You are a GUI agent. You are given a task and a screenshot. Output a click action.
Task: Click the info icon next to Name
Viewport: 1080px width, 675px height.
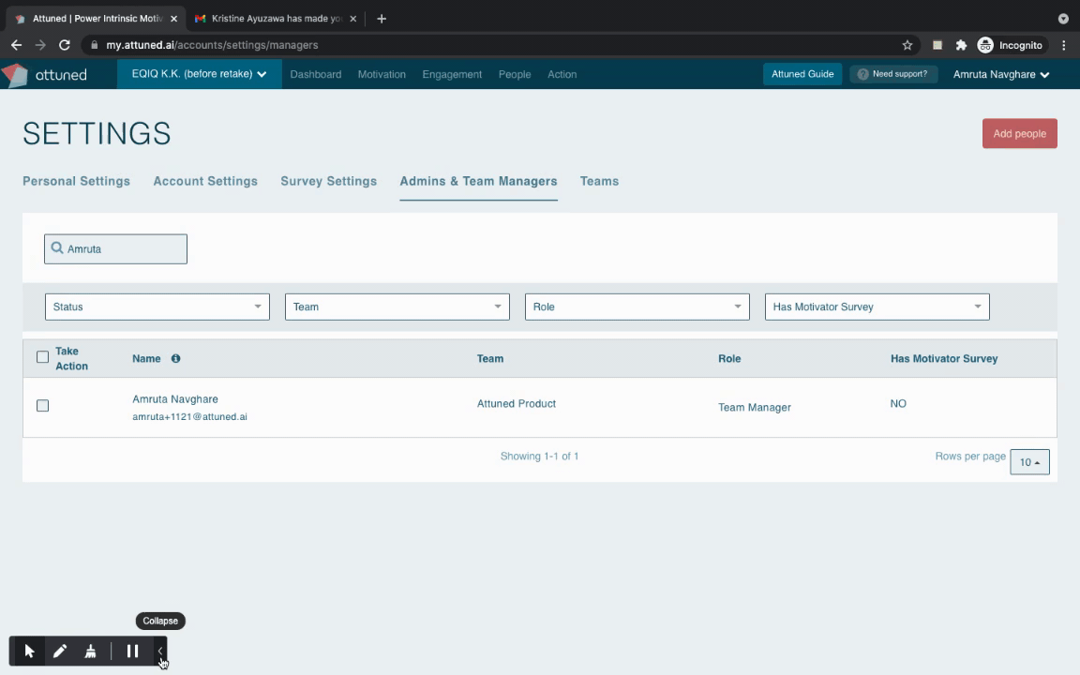(175, 358)
